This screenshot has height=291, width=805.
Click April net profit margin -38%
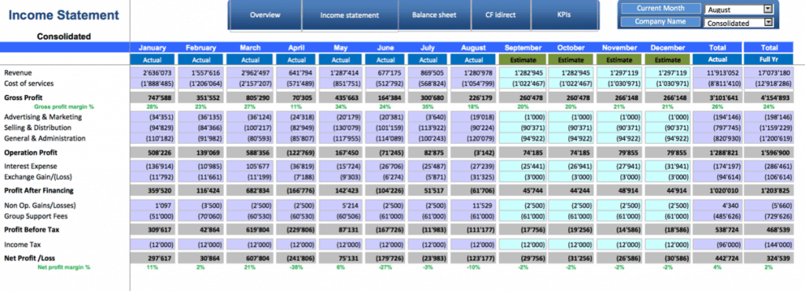[x=296, y=267]
